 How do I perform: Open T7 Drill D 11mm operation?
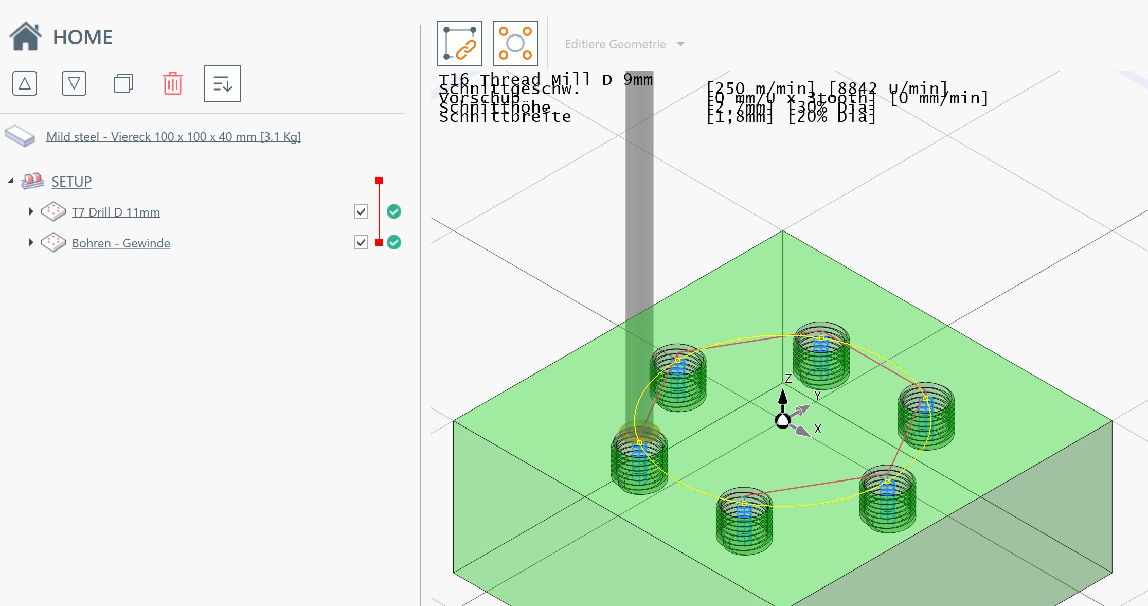[x=116, y=212]
